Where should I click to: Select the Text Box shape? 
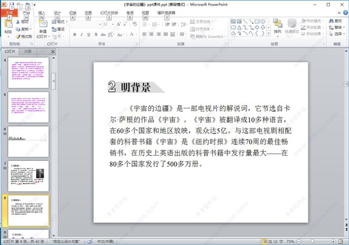233,21
